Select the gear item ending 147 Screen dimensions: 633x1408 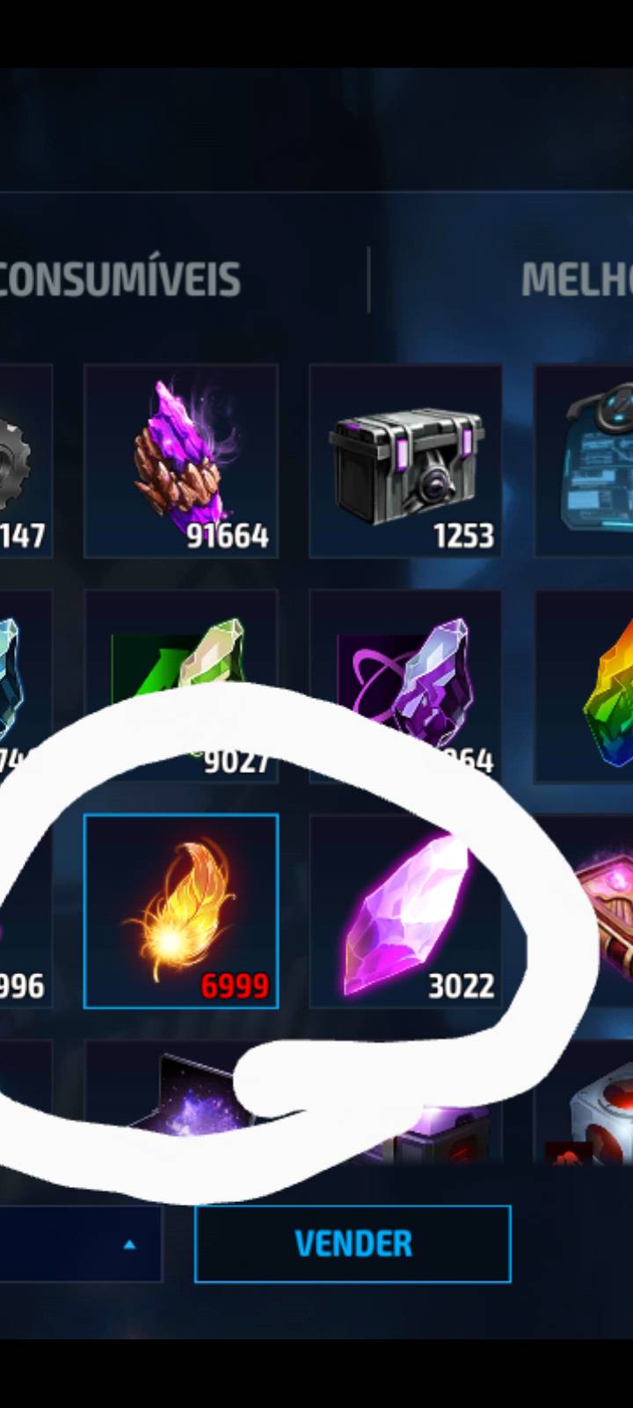(25, 461)
